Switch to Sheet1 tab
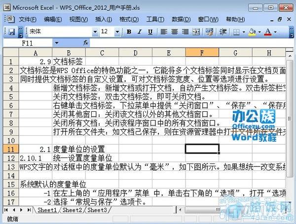296x224 pixels. (x=47, y=210)
